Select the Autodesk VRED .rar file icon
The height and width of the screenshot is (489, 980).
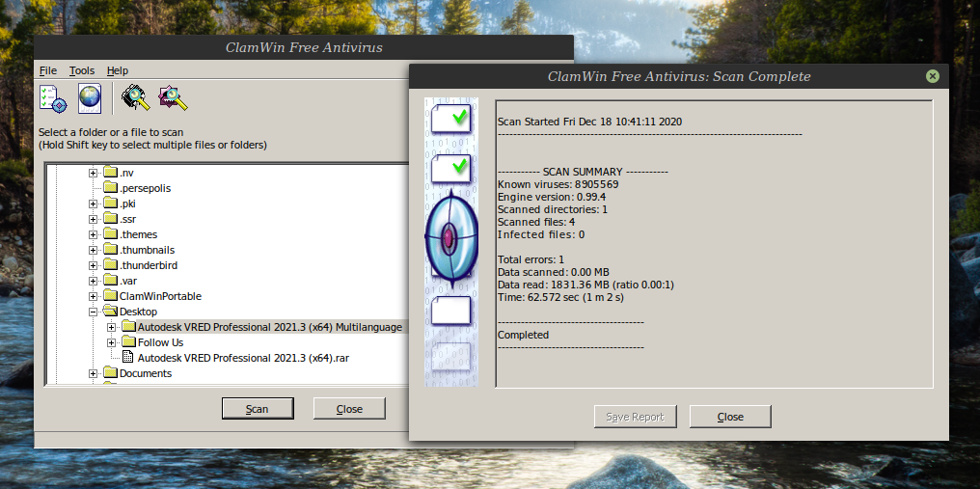(127, 358)
